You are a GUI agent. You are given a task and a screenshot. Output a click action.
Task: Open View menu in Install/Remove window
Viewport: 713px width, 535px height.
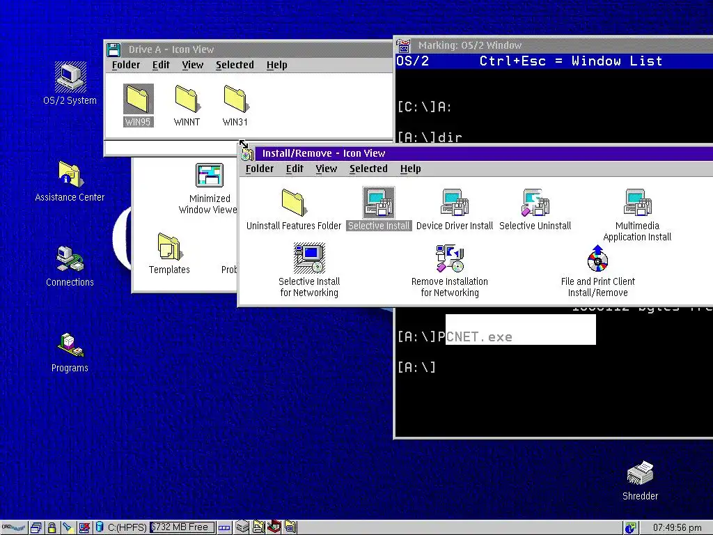coord(327,169)
